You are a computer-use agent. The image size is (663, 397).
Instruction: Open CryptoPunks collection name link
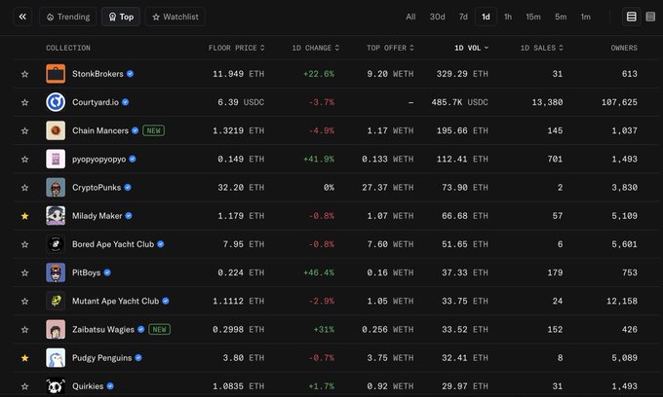pos(97,188)
